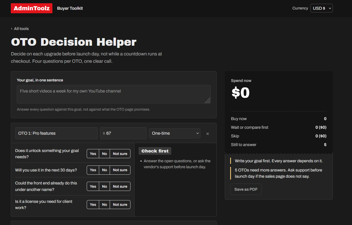This screenshot has width=352, height=225.
Task: Choose Not sure for client work license
Action: [120, 205]
